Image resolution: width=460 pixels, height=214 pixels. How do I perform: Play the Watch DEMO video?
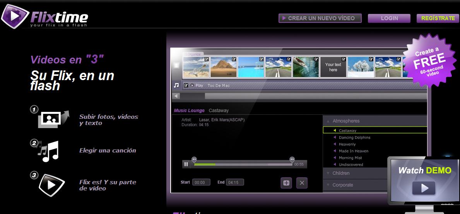424,188
